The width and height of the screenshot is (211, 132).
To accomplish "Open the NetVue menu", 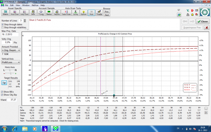I will (35, 5).
